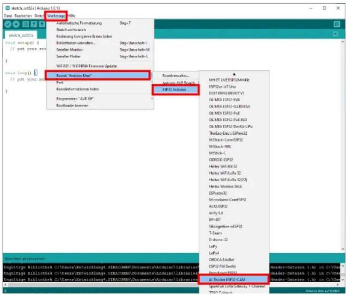Screen dimensions: 346x295
Task: Click the Verify checkmark toolbar icon
Action: point(8,24)
